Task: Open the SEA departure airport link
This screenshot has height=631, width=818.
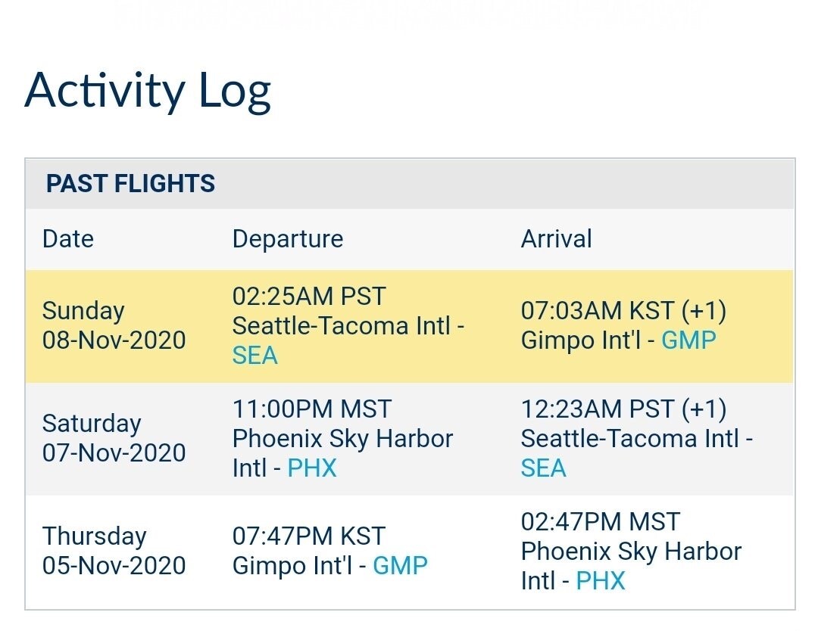Action: [x=254, y=356]
